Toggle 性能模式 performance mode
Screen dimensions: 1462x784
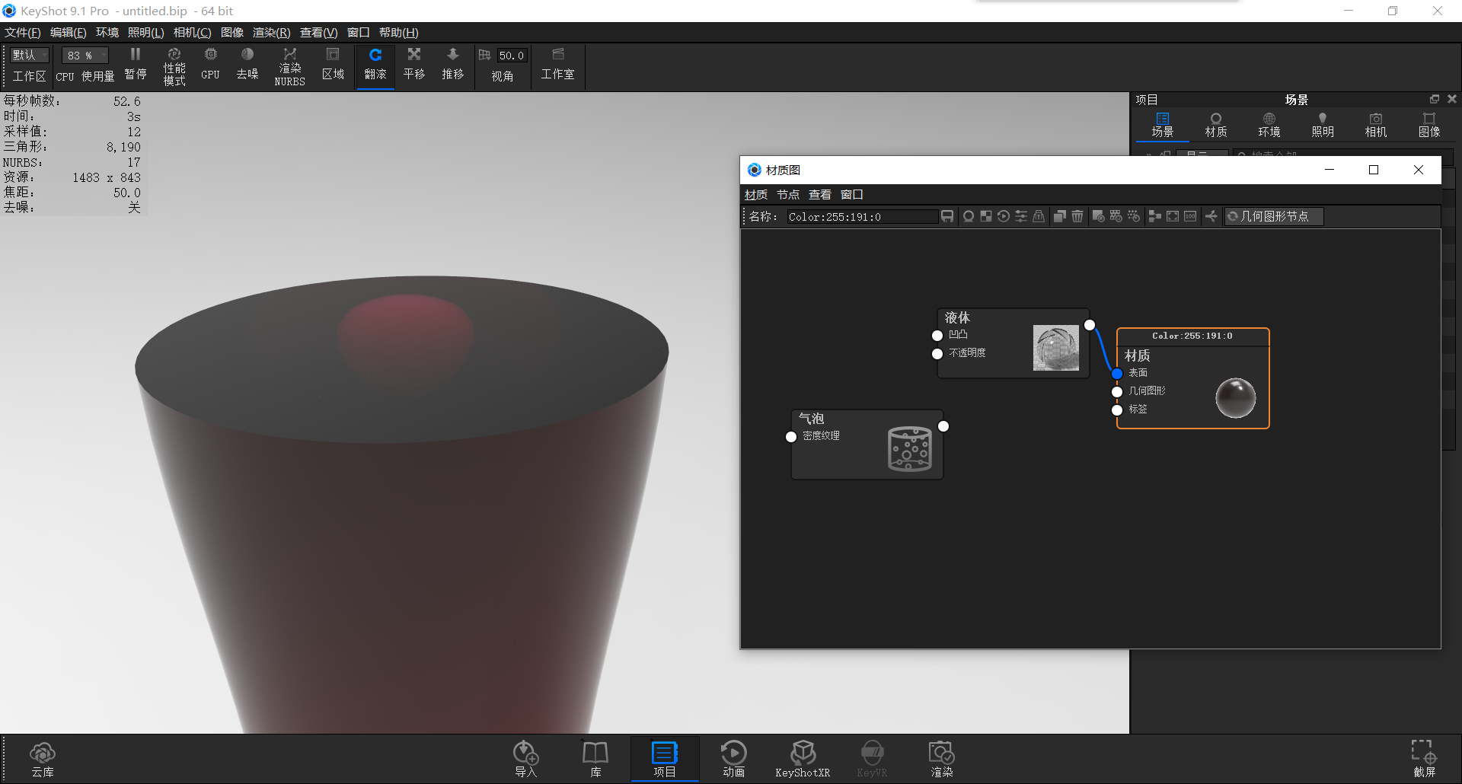tap(174, 65)
